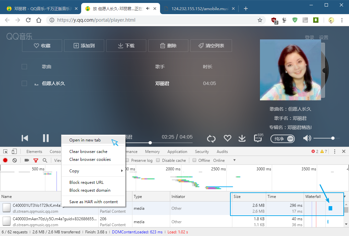Open DevTools customize three-dot menu
The width and height of the screenshot is (349, 236).
click(x=335, y=152)
